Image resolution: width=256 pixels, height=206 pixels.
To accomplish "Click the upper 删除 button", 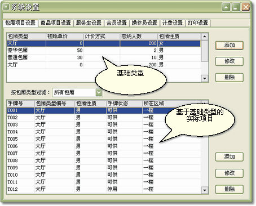I will pyautogui.click(x=229, y=77).
